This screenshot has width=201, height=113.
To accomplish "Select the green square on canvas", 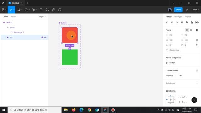I will (x=70, y=57).
